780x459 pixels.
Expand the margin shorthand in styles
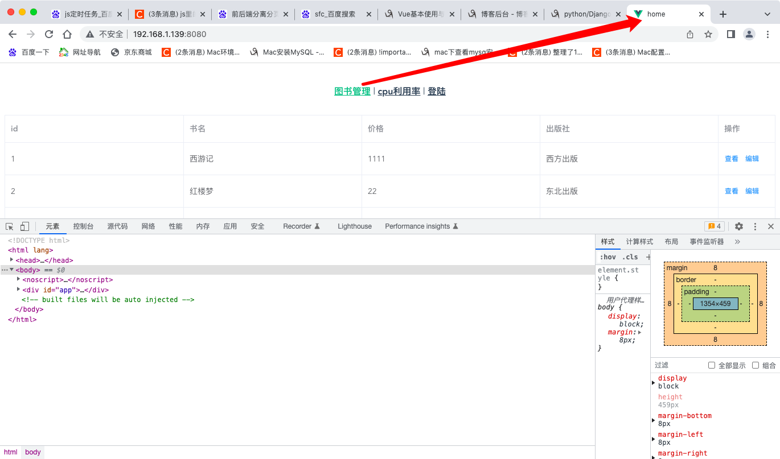click(x=640, y=332)
